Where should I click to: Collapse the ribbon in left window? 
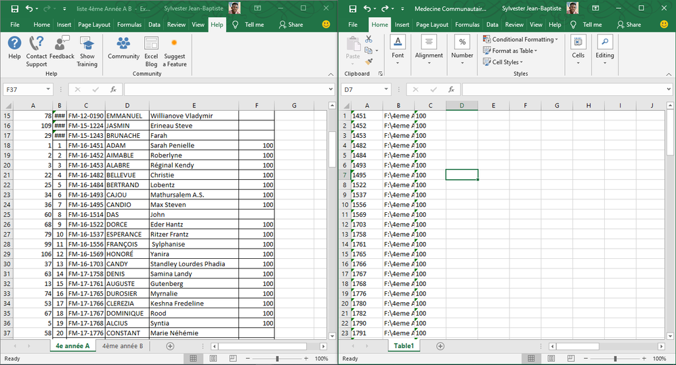[331, 74]
